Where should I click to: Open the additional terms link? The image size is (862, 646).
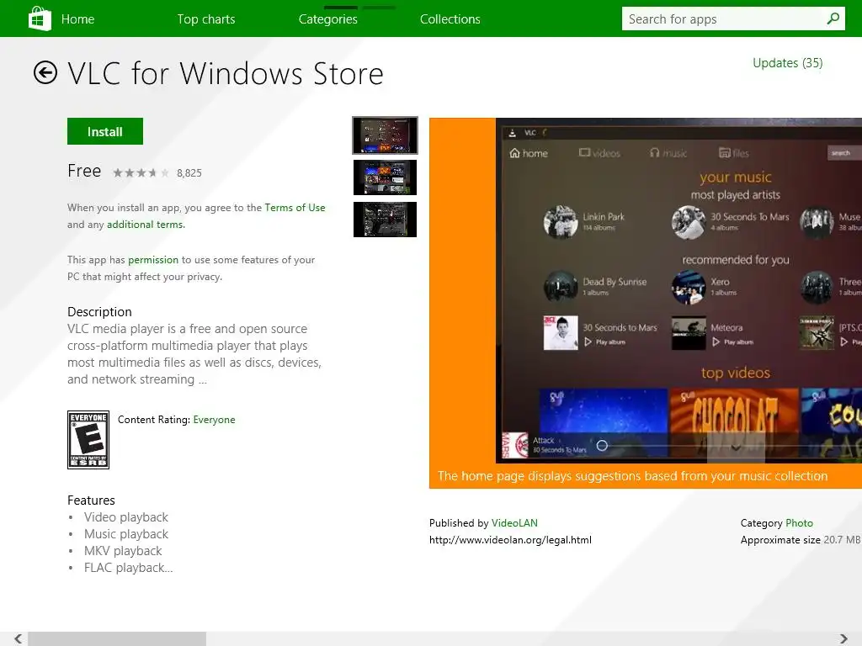[x=145, y=224]
